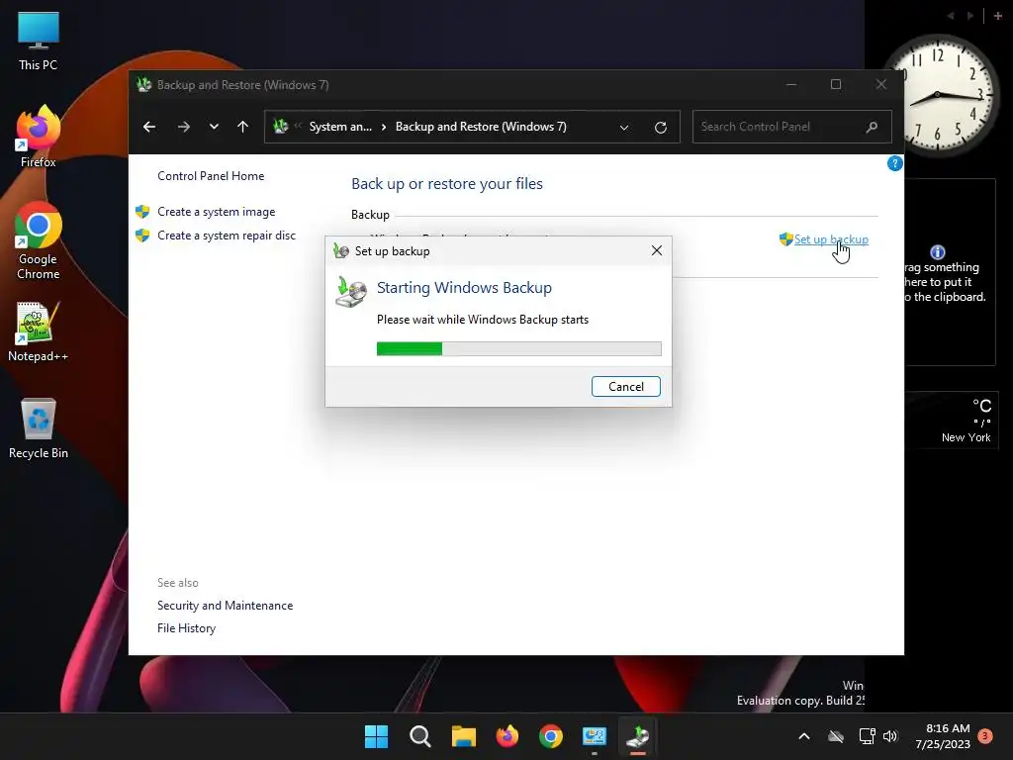Click the Search Control Panel field

(792, 127)
